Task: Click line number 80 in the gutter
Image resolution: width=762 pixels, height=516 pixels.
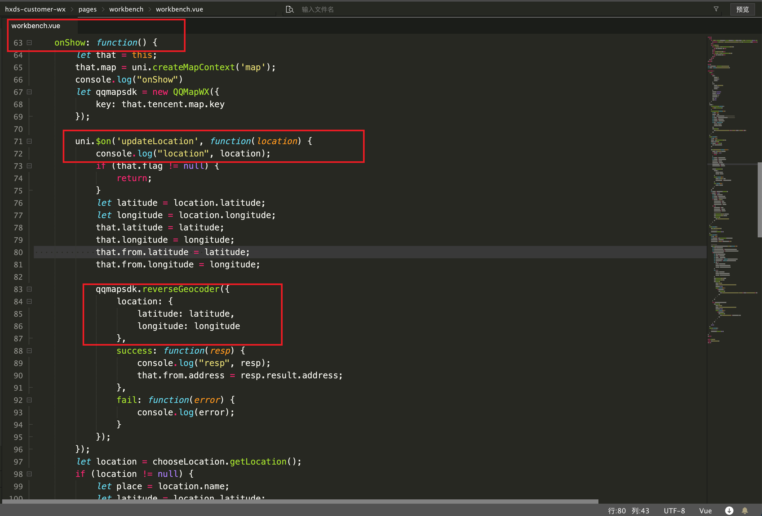Action: pyautogui.click(x=18, y=252)
